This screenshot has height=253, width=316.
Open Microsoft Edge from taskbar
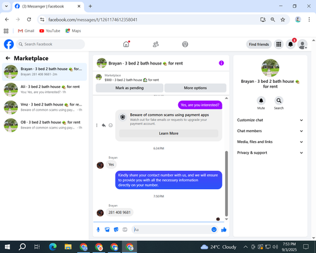coord(52,247)
